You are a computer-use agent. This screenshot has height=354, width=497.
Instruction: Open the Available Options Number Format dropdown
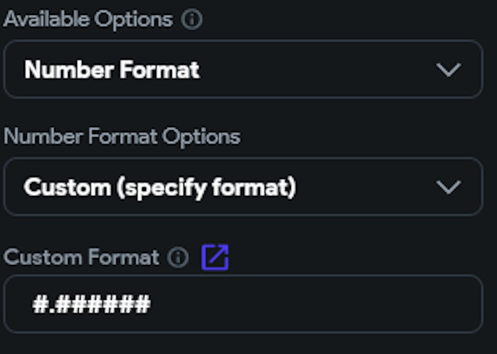(x=243, y=70)
